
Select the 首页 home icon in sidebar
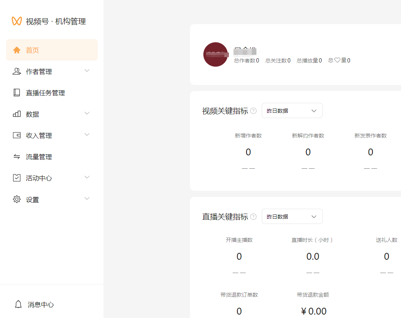pyautogui.click(x=17, y=50)
